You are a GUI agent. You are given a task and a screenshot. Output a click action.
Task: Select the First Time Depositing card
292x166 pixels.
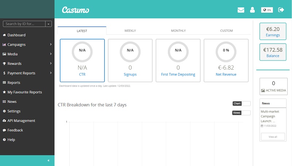coord(178,61)
